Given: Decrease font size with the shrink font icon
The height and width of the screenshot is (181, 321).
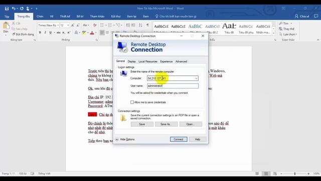Looking at the screenshot, I should 78,25.
